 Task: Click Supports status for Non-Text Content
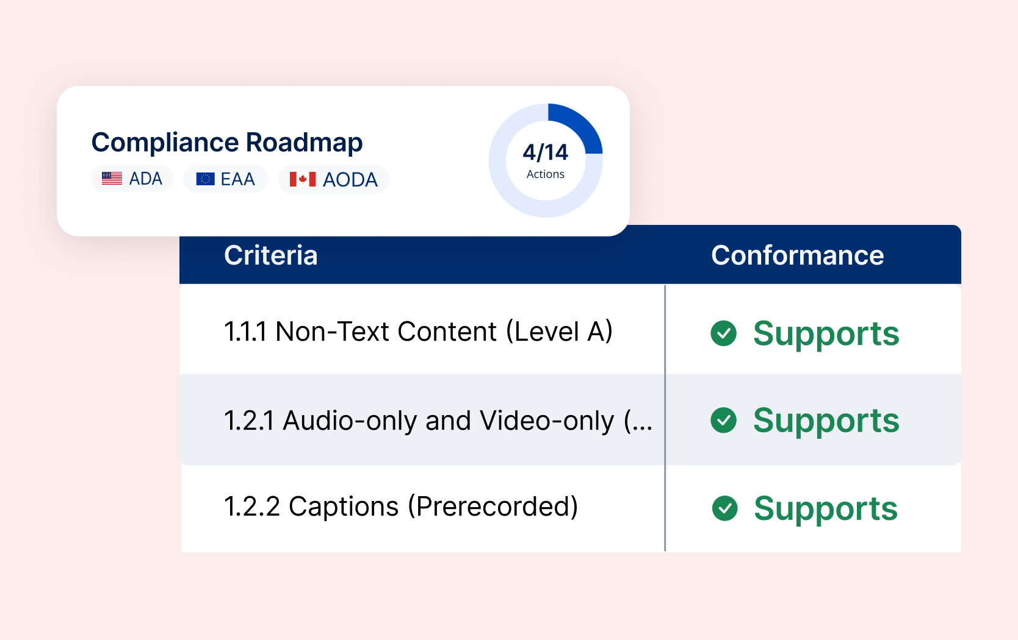coord(826,333)
